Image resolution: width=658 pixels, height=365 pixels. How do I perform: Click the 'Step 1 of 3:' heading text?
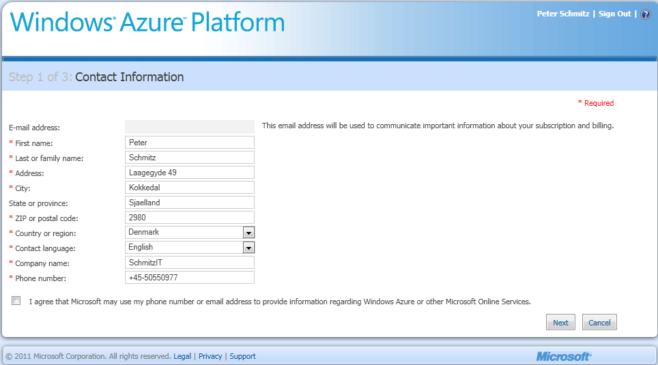(41, 77)
